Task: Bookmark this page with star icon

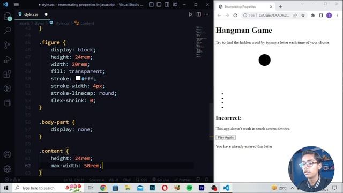Action: (303, 16)
